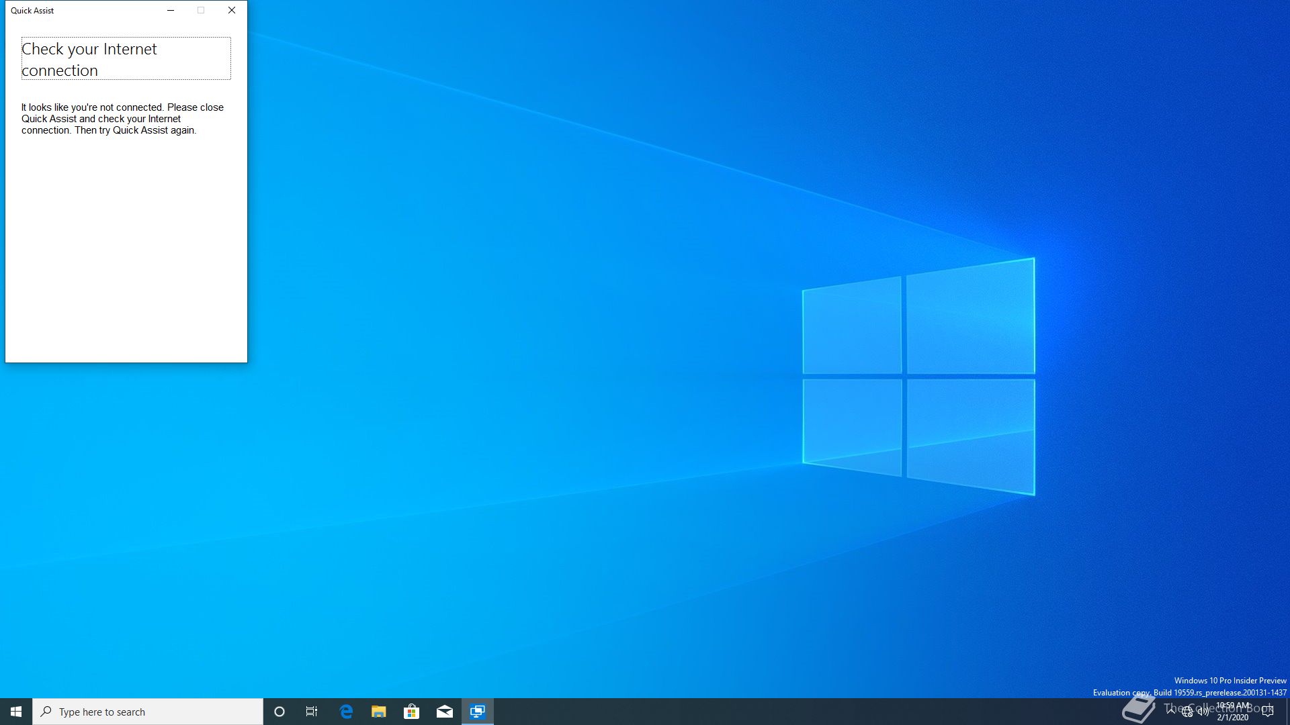Click the 'Check your Internet connection' heading

[x=126, y=59]
